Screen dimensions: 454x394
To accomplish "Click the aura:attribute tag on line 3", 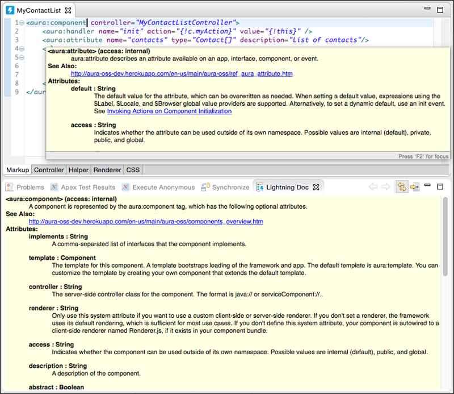I will 73,40.
